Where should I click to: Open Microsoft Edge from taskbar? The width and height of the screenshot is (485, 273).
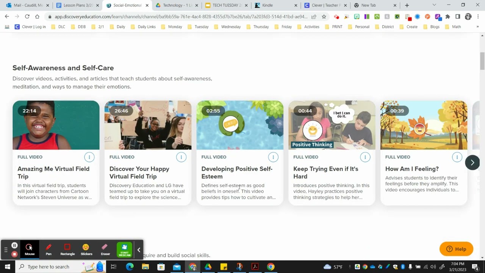click(x=130, y=267)
